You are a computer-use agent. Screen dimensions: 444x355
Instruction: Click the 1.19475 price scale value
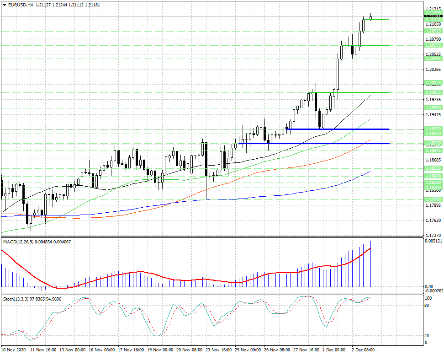[x=433, y=114]
